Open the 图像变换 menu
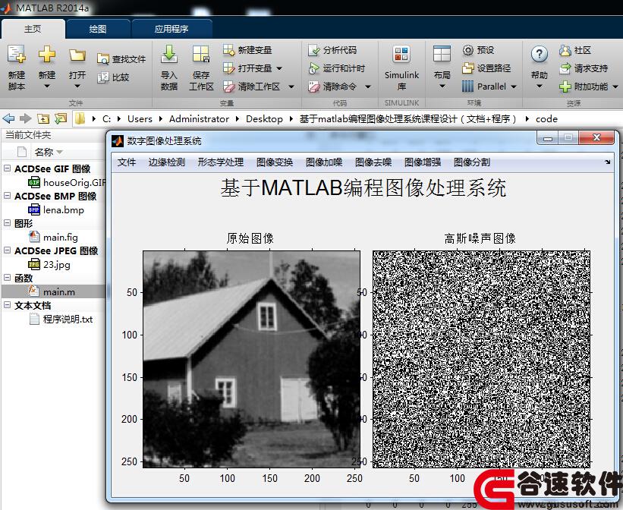The height and width of the screenshot is (510, 623). [x=275, y=162]
